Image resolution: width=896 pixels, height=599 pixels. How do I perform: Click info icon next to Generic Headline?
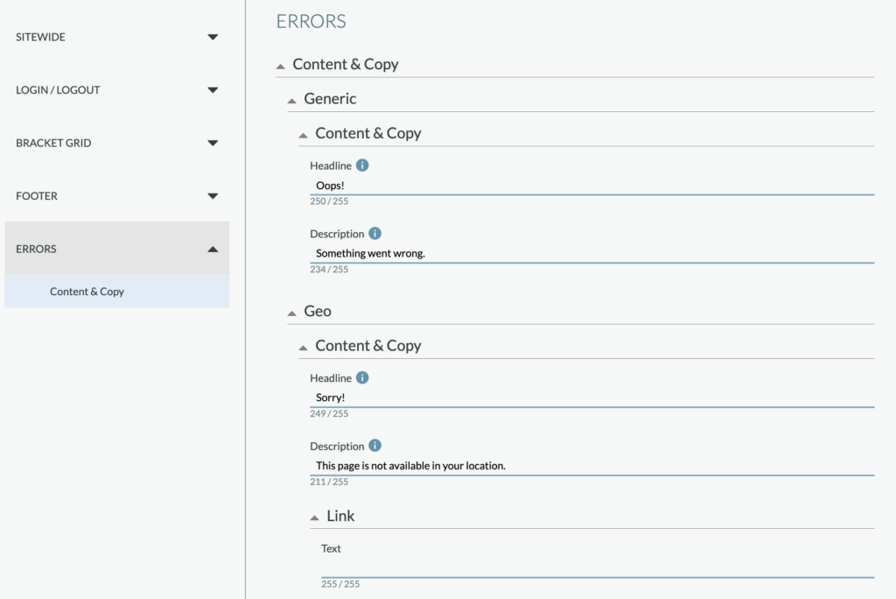[x=362, y=166]
